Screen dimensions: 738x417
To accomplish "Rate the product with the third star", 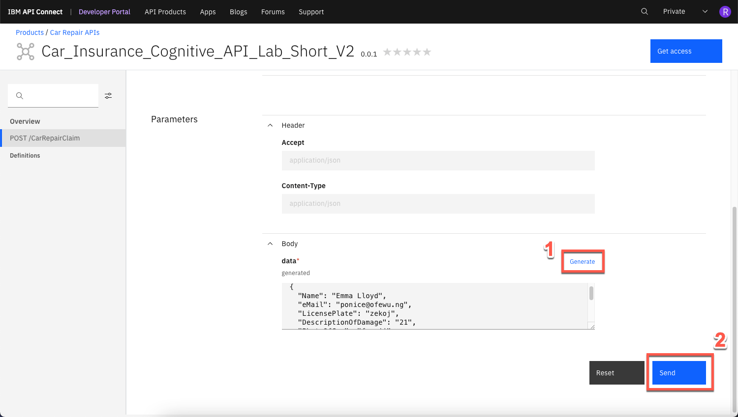I will coord(407,52).
